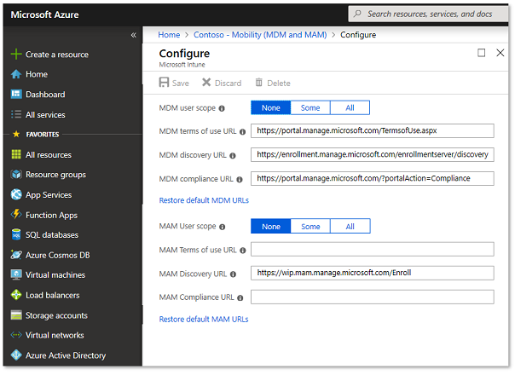The width and height of the screenshot is (515, 375).
Task: Set MDM user scope to All
Action: (350, 108)
